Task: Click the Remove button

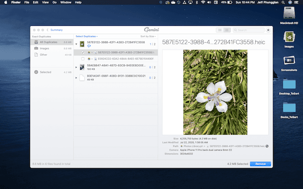Action: [260, 164]
